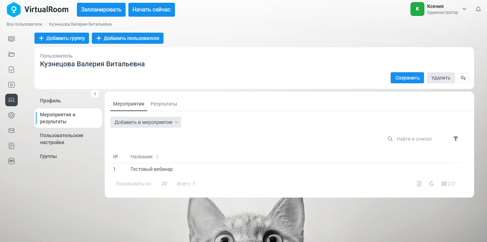The height and width of the screenshot is (242, 487).
Task: Focus the Найти в списке search field
Action: pos(421,139)
